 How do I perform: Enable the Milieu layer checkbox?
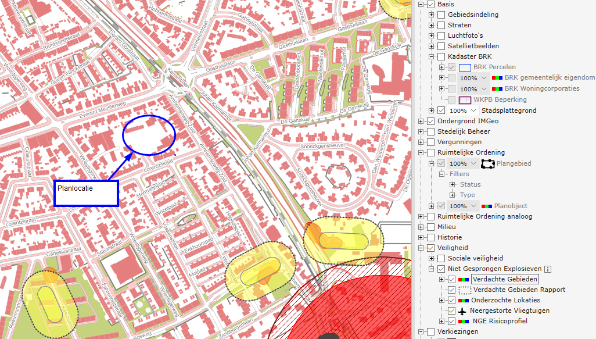click(x=430, y=227)
